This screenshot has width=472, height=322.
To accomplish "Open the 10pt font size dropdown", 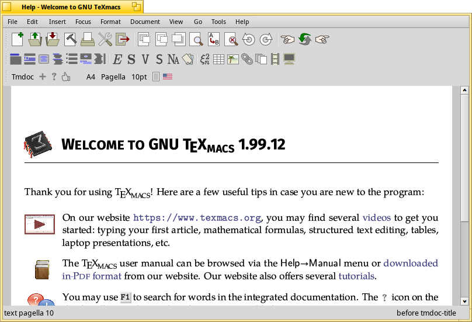I will [139, 77].
